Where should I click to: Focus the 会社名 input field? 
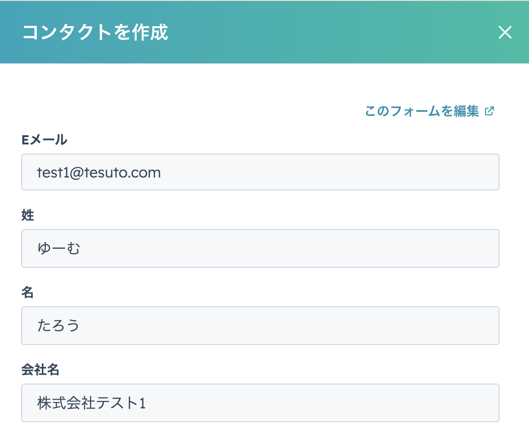click(x=260, y=403)
